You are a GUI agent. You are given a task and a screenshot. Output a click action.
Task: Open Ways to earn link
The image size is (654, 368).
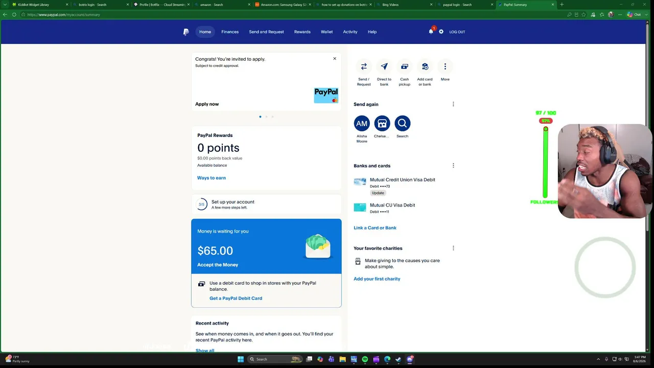(212, 178)
